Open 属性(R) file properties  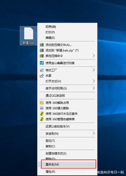[x=67, y=171]
